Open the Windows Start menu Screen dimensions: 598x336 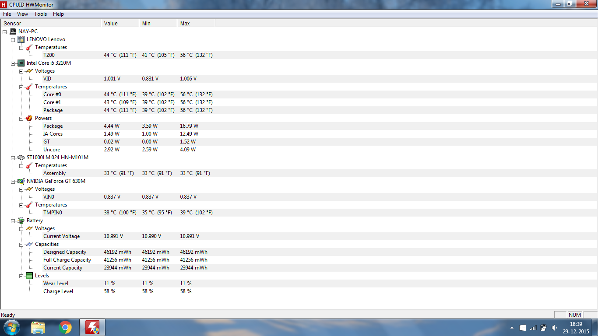(11, 327)
